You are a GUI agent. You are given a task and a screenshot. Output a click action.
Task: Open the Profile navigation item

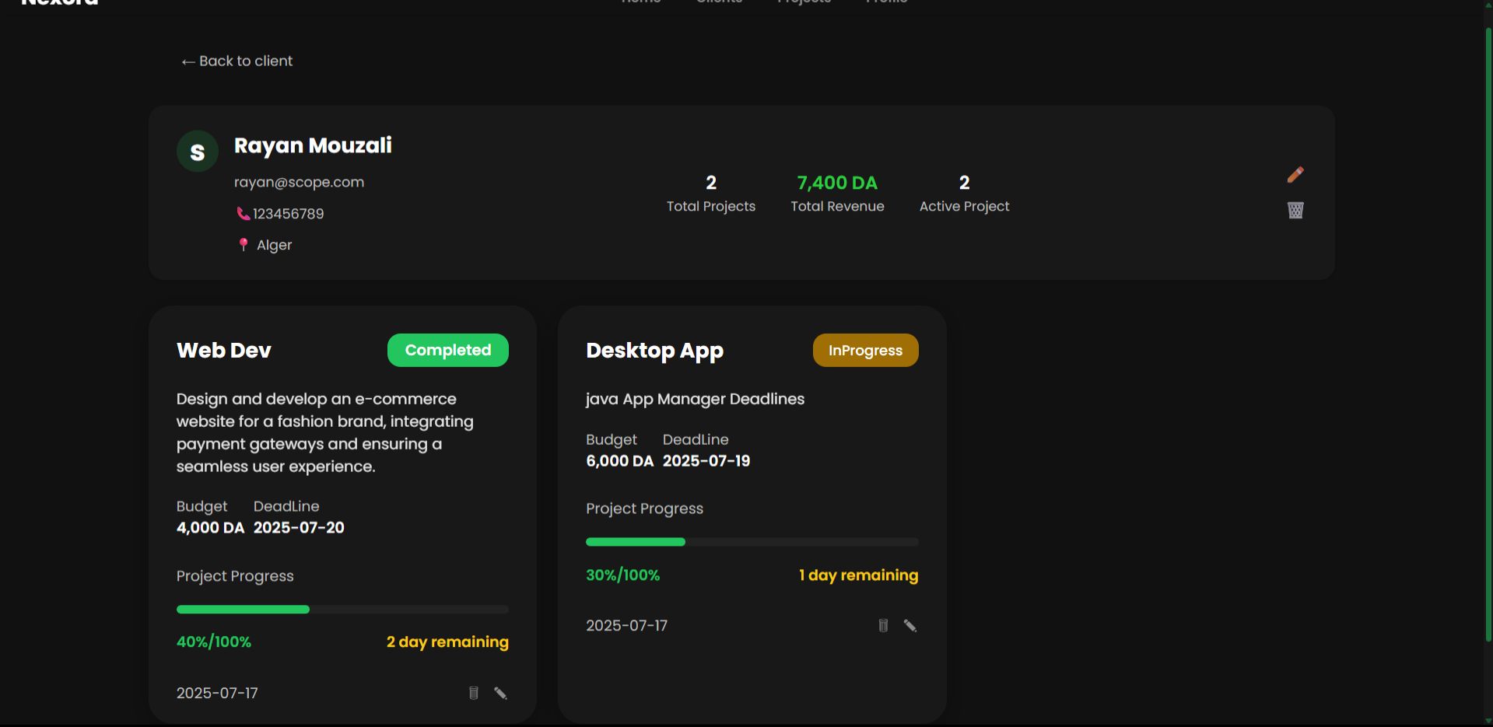885,2
